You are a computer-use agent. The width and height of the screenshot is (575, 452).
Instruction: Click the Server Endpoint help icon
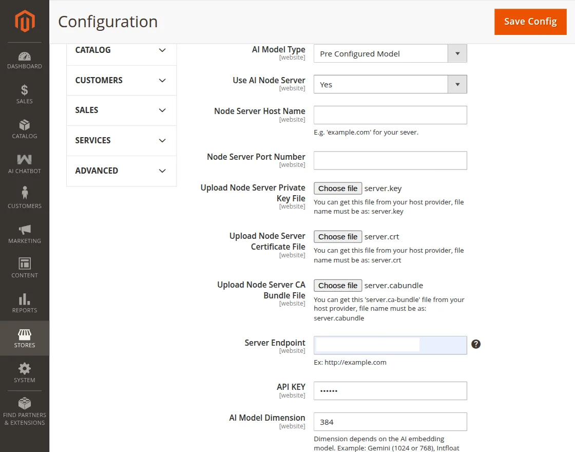(x=476, y=344)
